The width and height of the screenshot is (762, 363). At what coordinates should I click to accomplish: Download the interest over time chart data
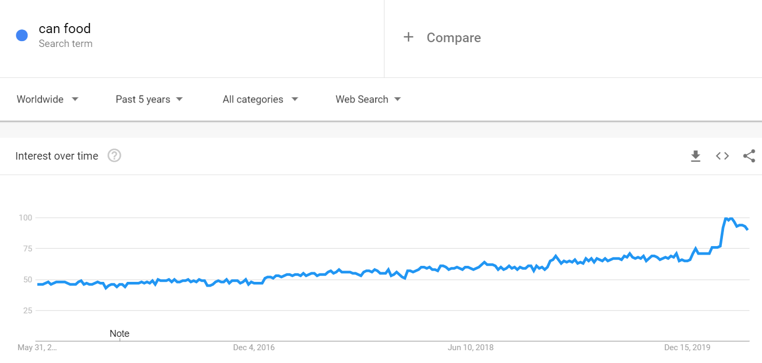coord(695,156)
